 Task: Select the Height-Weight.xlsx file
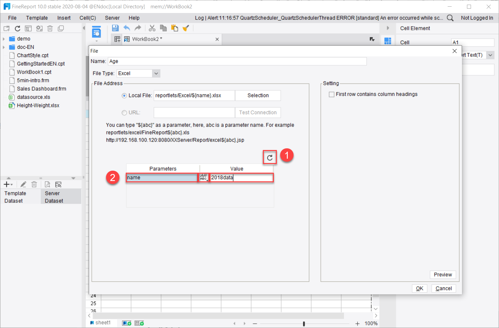(38, 105)
